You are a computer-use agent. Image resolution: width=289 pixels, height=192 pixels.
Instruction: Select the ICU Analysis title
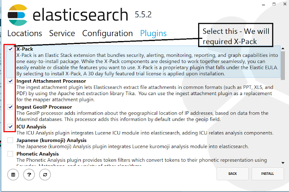point(31,127)
